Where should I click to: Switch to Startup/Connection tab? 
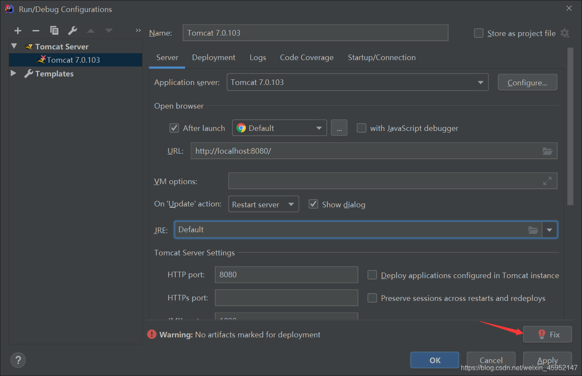click(x=381, y=58)
